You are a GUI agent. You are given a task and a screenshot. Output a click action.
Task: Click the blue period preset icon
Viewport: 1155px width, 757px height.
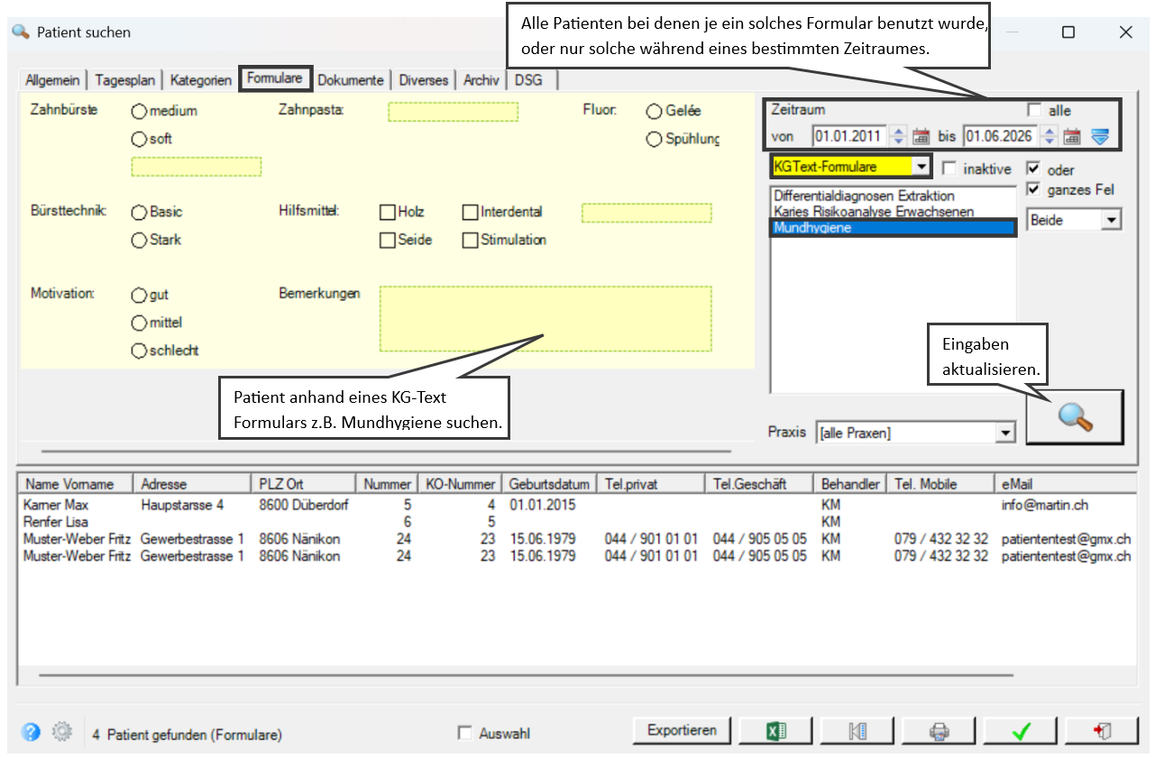(1099, 137)
